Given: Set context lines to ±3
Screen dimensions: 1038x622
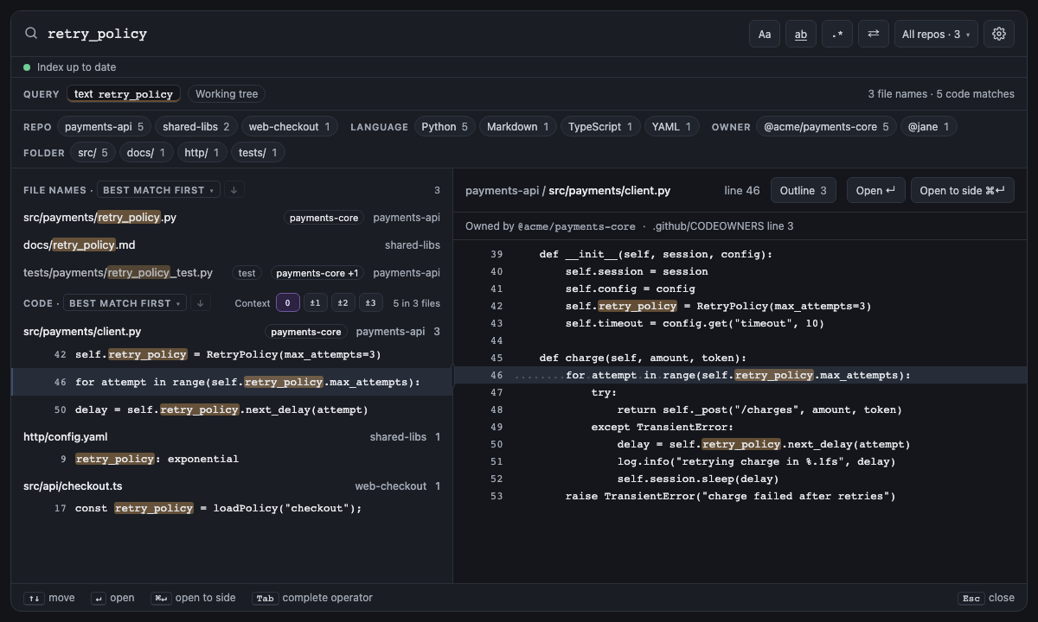Looking at the screenshot, I should point(371,303).
